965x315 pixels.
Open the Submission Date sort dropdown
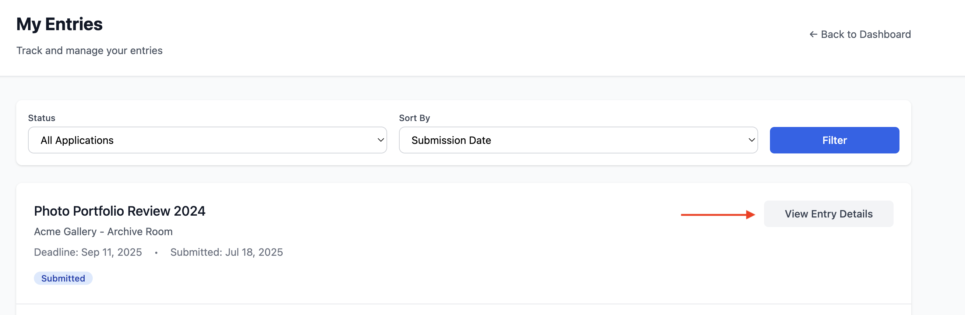click(578, 140)
